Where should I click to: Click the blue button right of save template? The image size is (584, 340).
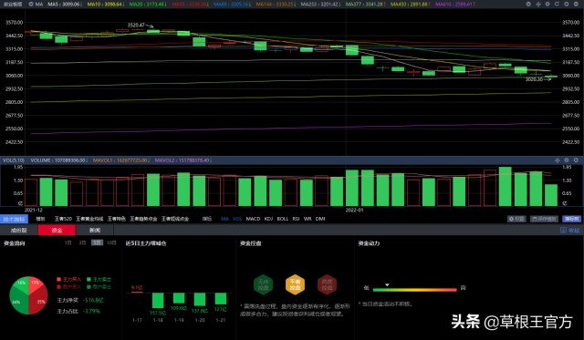[571, 219]
